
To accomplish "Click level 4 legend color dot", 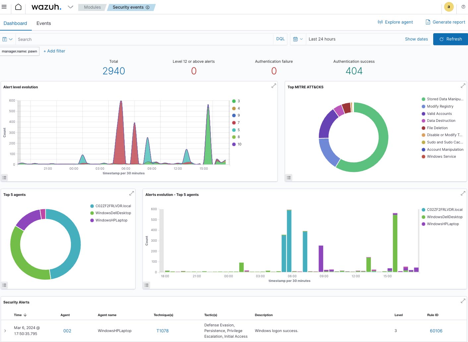I will [234, 109].
